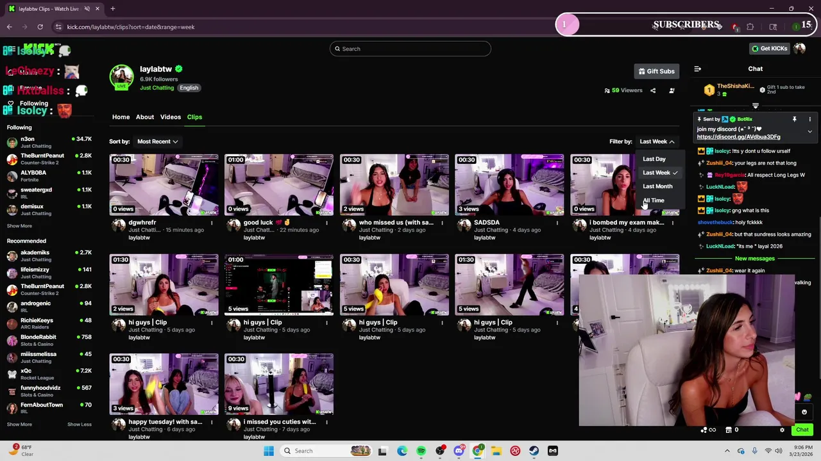
Task: Click the English language tag
Action: pyautogui.click(x=189, y=88)
